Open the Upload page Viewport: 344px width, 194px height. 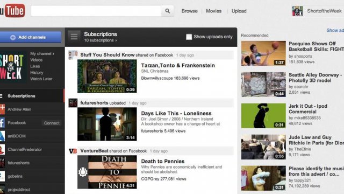(239, 11)
